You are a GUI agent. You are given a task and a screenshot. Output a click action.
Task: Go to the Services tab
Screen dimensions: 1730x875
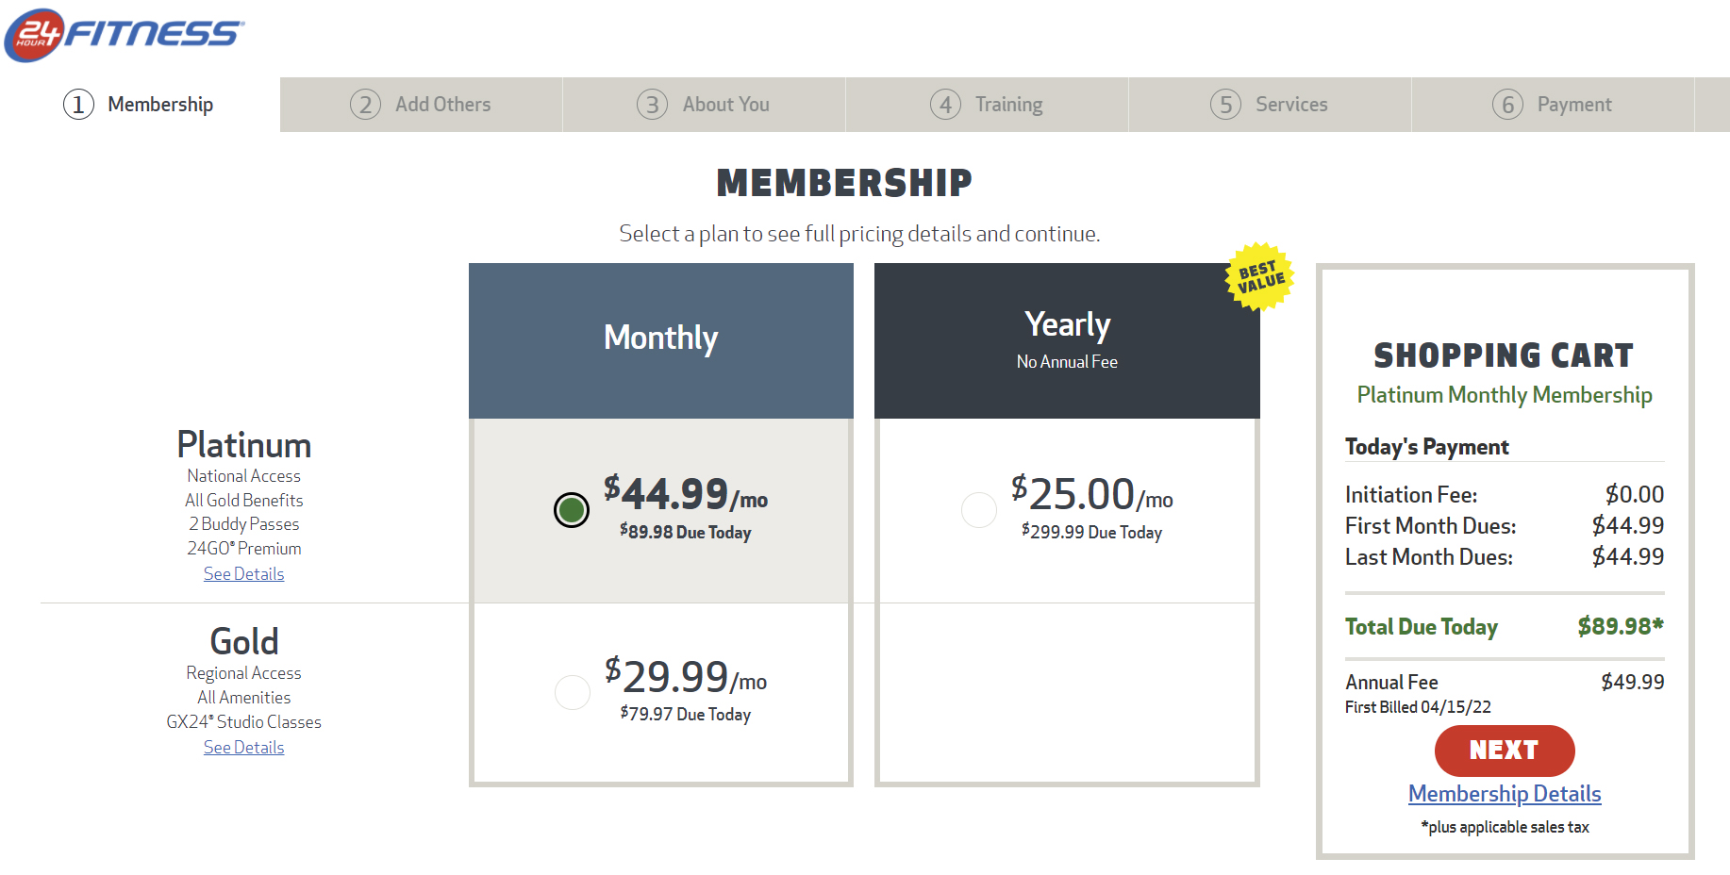pos(1270,105)
